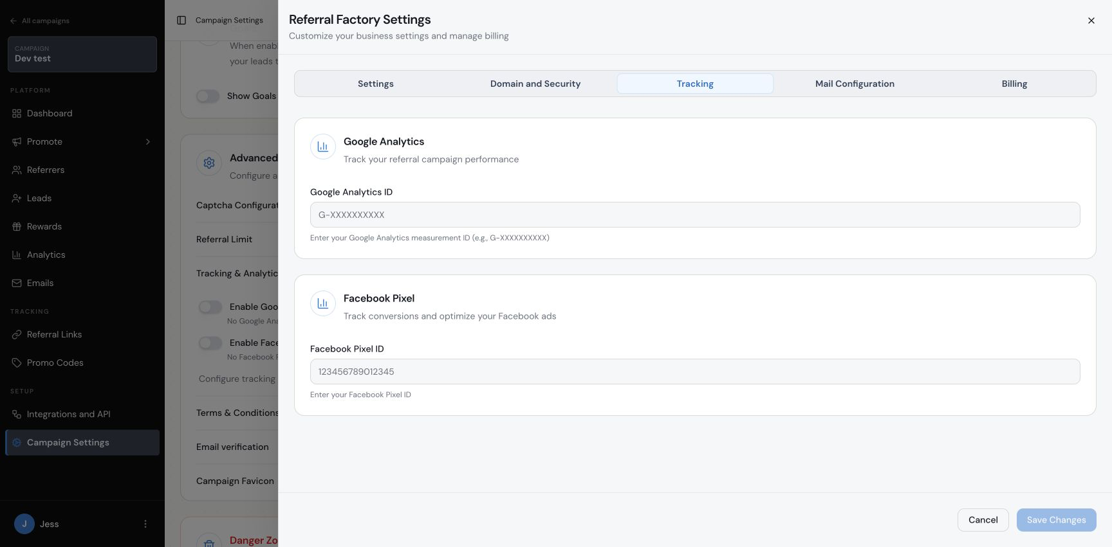Open the Domain and Security tab

point(535,84)
